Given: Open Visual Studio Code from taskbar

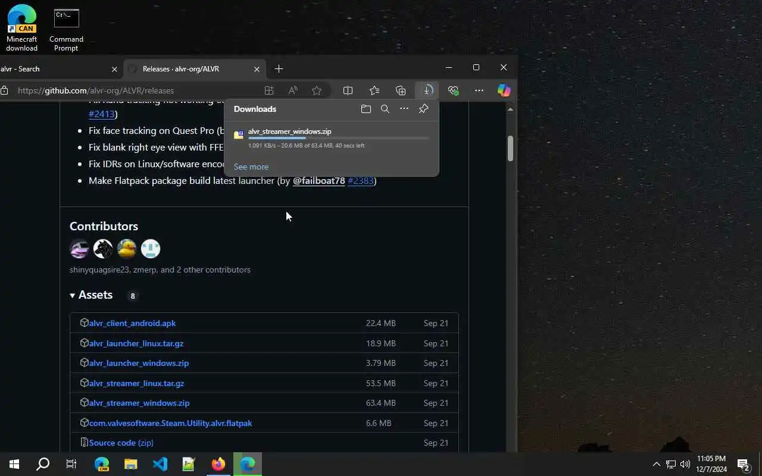Looking at the screenshot, I should pos(160,464).
